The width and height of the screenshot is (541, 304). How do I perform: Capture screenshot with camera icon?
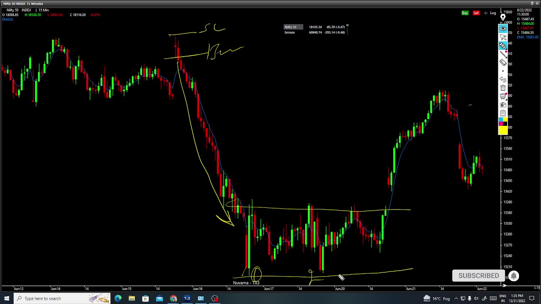click(x=503, y=105)
